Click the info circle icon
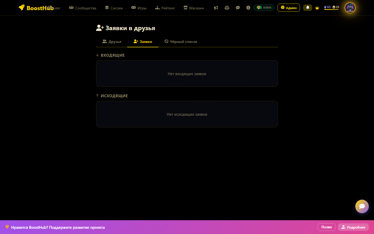The height and width of the screenshot is (234, 374). [x=248, y=8]
